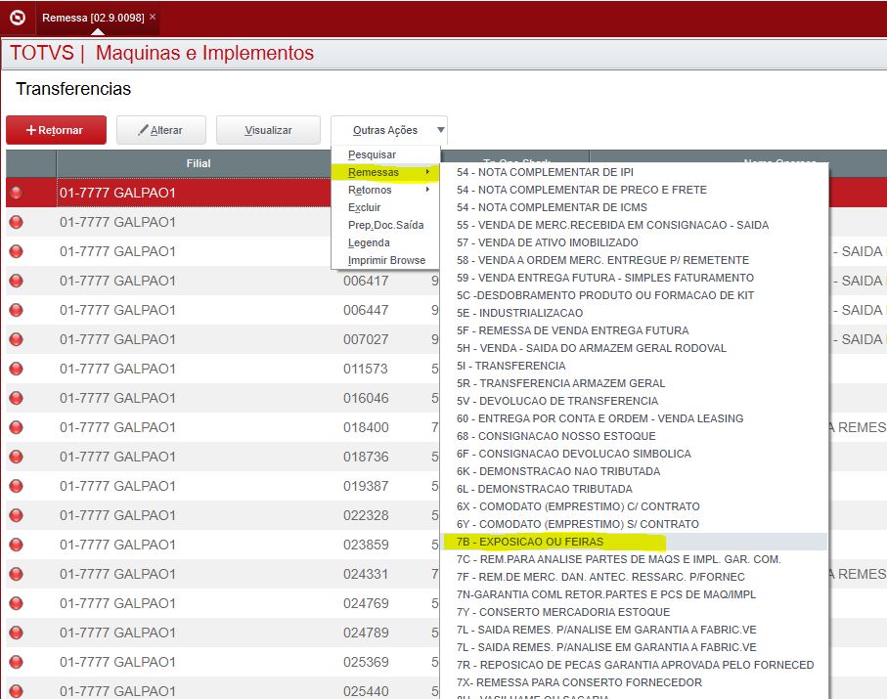Choose 7Y - CONSERTO MERCADORIA ESTOQUE

634,612
